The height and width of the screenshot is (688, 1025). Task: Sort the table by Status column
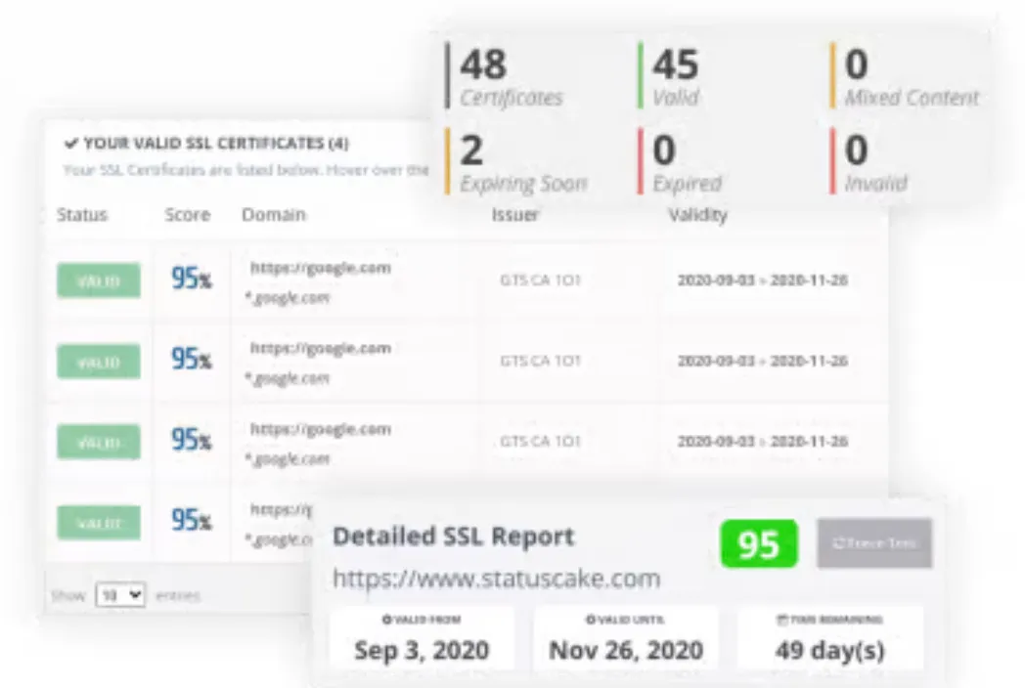click(82, 215)
